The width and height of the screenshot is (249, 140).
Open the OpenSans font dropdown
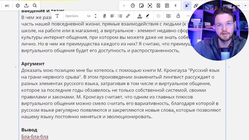pyautogui.click(x=72, y=16)
